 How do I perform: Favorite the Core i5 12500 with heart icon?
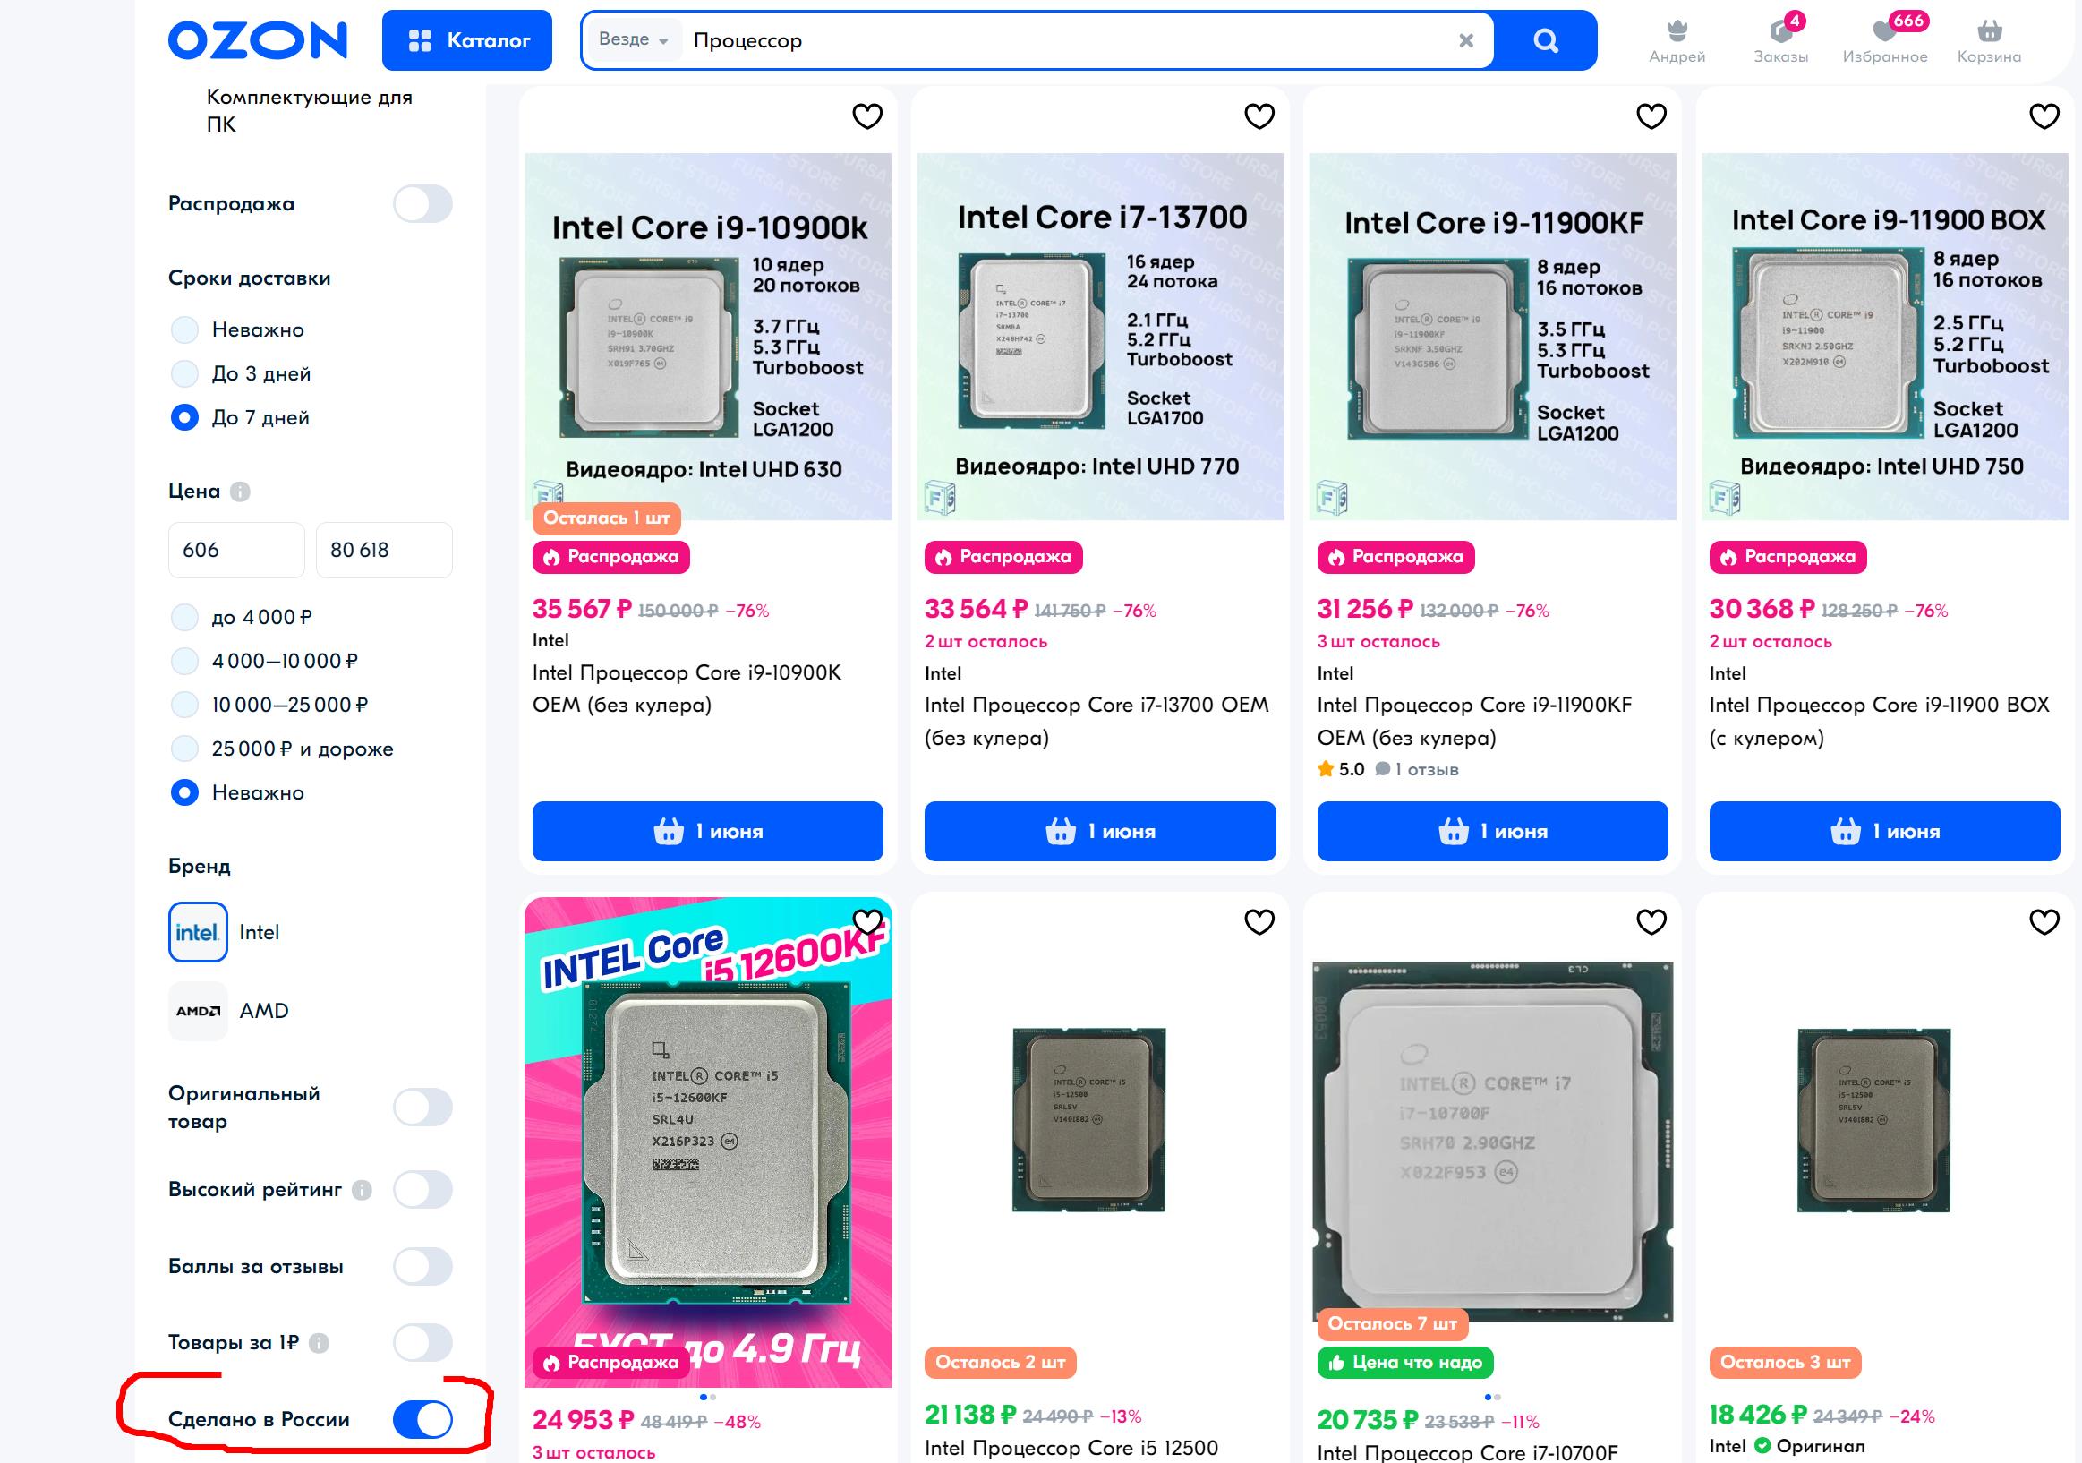(x=1259, y=921)
